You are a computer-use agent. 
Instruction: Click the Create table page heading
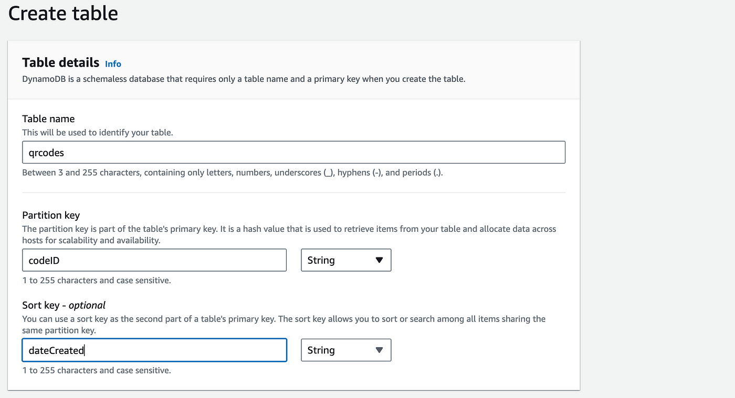pos(63,14)
